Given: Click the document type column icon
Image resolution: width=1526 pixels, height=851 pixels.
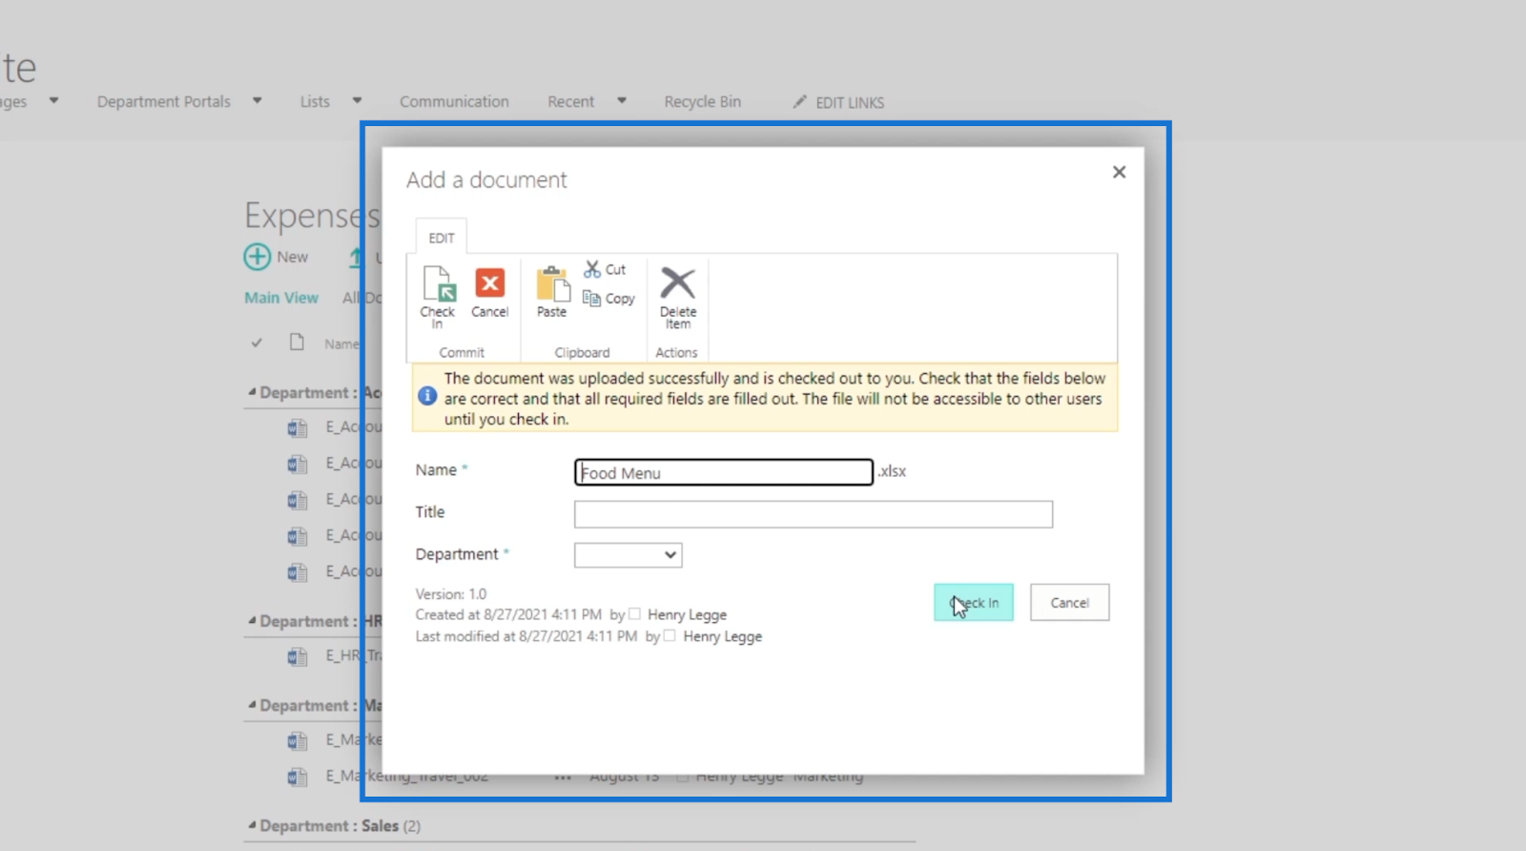Looking at the screenshot, I should click(298, 342).
